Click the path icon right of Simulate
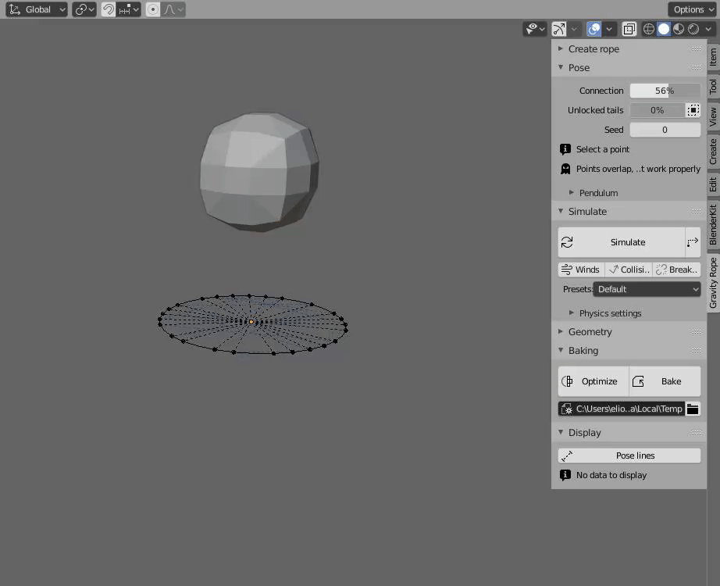This screenshot has height=586, width=720. 693,242
